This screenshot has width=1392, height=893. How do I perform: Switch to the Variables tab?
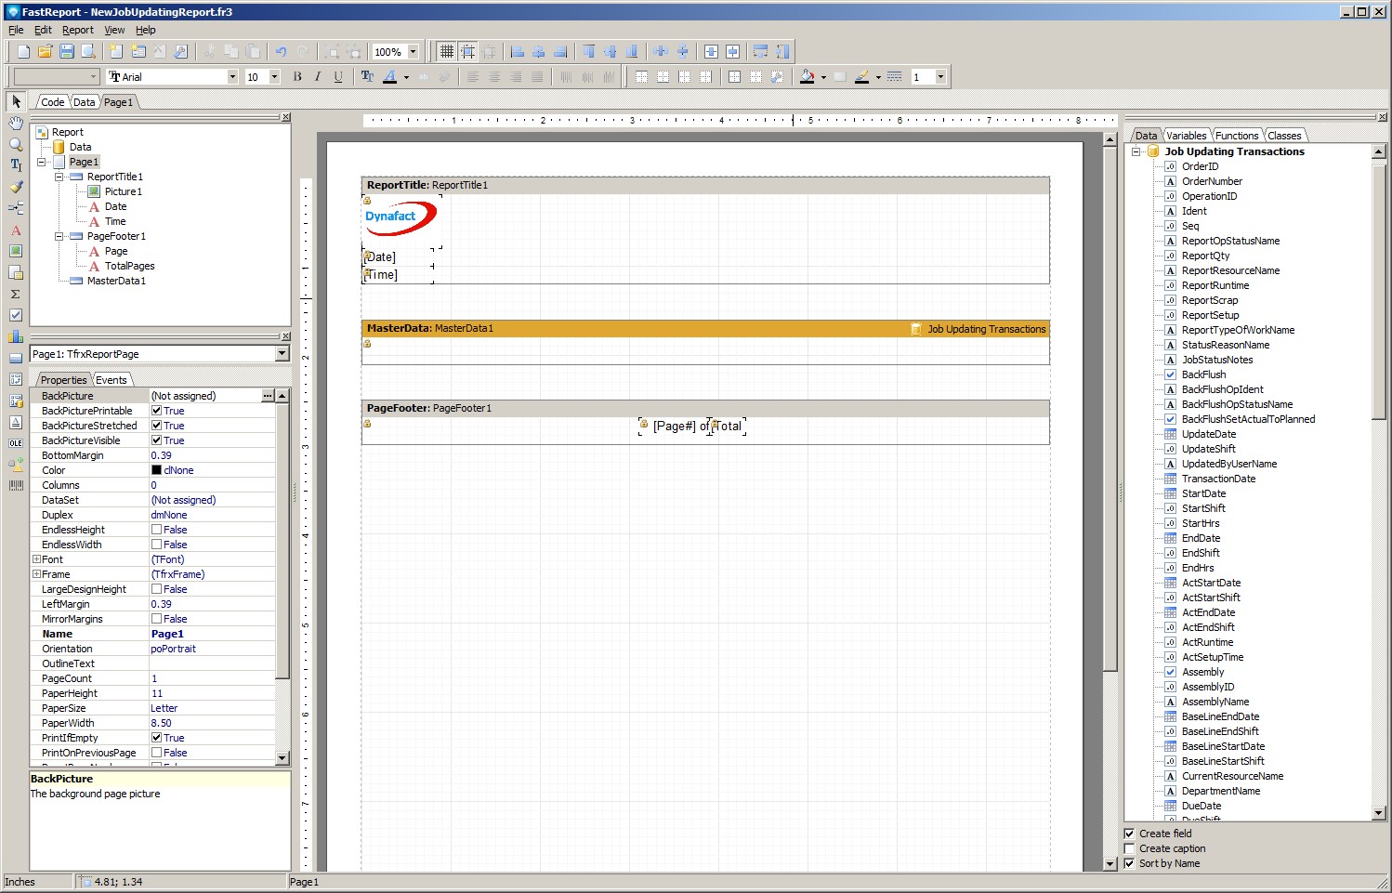1187,136
